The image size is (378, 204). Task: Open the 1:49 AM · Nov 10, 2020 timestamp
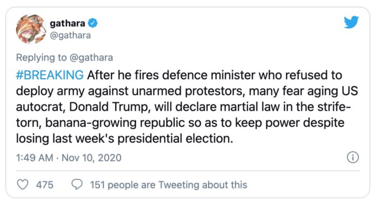pyautogui.click(x=69, y=158)
